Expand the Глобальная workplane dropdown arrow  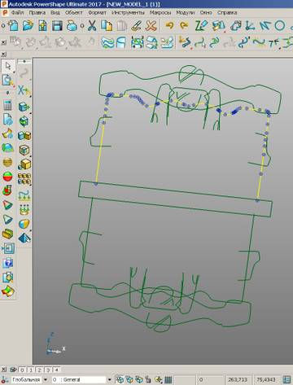tap(46, 379)
